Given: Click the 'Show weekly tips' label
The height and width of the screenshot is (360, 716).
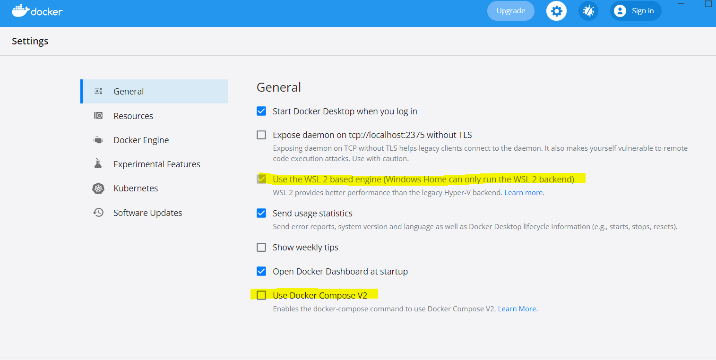Looking at the screenshot, I should [305, 248].
